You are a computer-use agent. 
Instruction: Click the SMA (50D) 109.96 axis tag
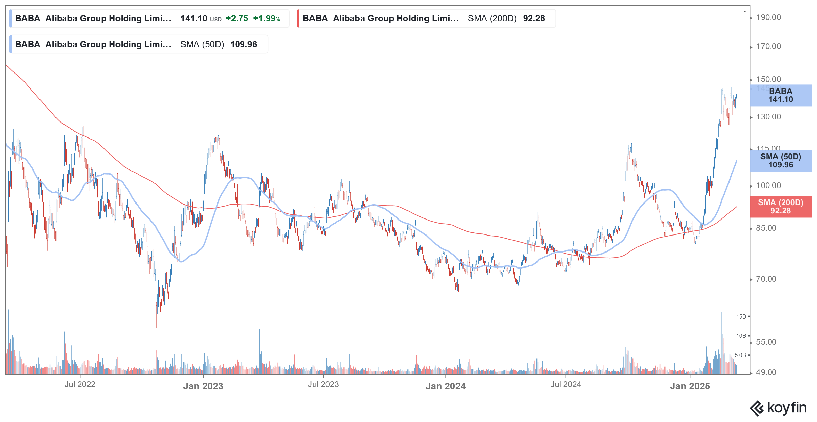(781, 161)
